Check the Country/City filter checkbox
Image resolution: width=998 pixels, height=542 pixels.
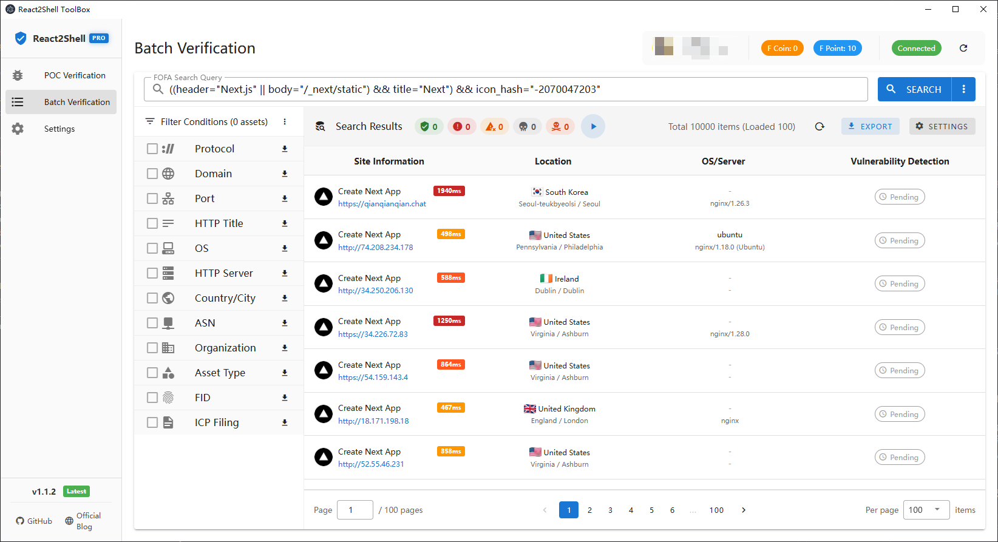tap(152, 298)
